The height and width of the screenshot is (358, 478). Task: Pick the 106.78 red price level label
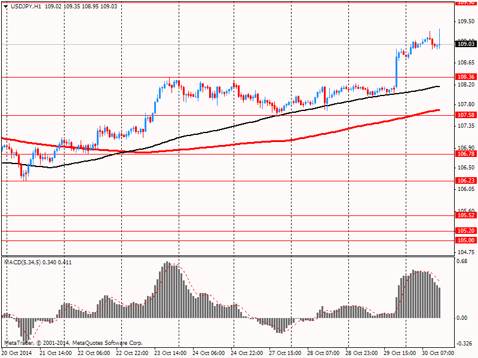click(465, 154)
